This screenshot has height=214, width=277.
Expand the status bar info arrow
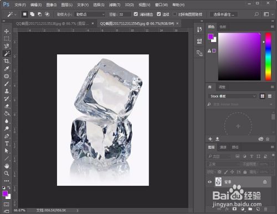77,210
